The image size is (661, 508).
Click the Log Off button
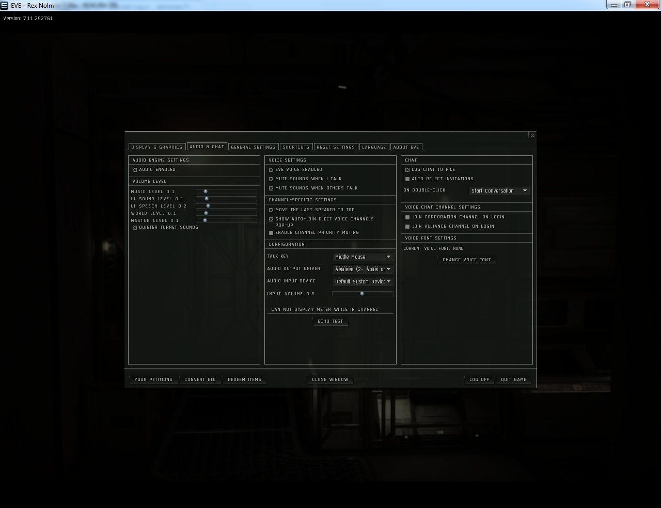(x=479, y=379)
